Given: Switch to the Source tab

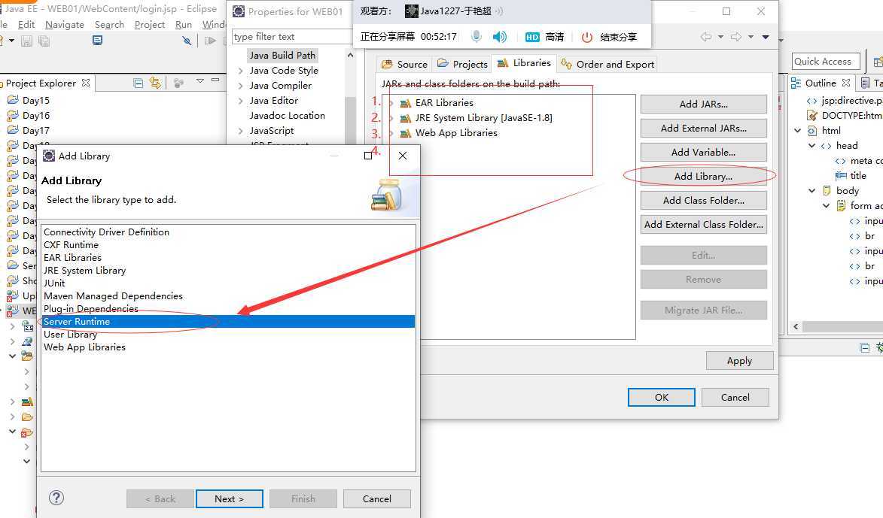Looking at the screenshot, I should pos(404,64).
